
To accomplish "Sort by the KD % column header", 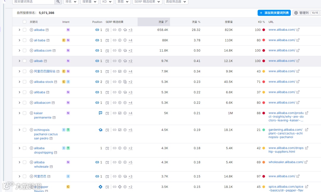I will point(261,22).
